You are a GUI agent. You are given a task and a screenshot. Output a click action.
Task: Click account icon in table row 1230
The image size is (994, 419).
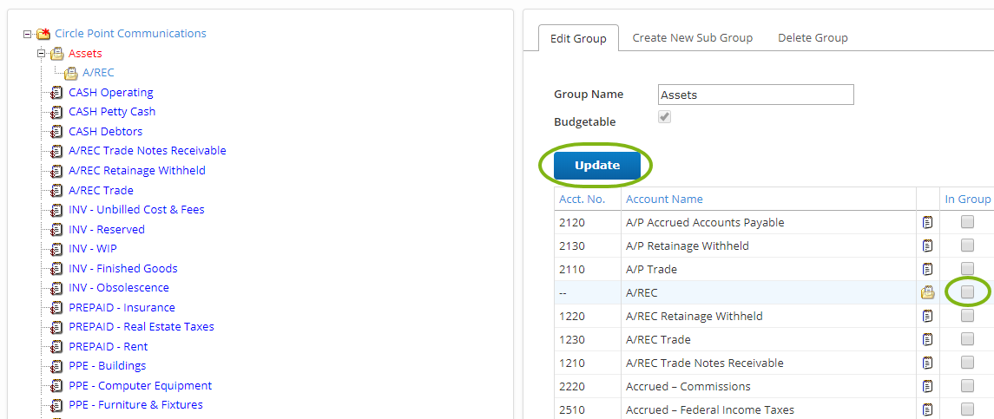coord(927,340)
